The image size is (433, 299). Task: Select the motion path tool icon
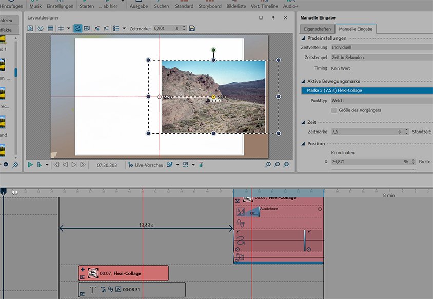click(x=77, y=28)
